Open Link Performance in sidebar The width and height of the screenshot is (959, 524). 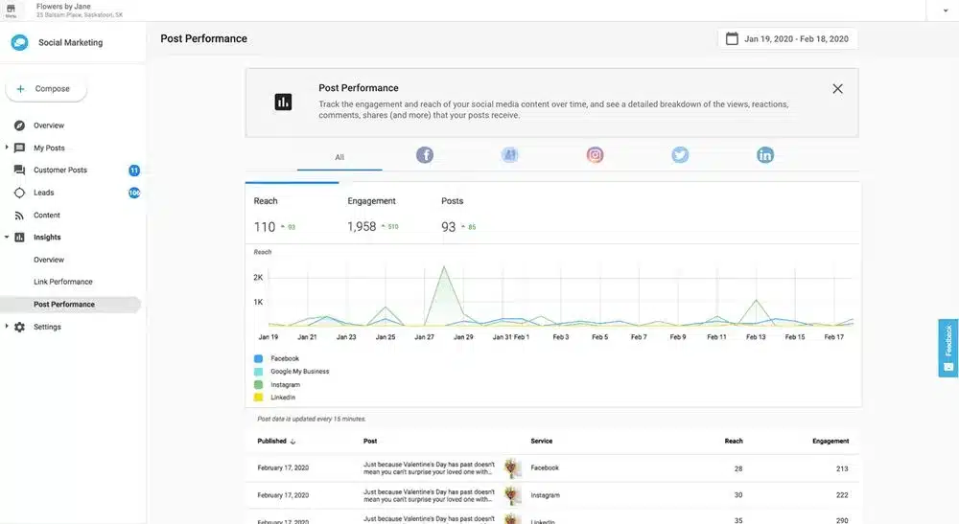pos(63,282)
